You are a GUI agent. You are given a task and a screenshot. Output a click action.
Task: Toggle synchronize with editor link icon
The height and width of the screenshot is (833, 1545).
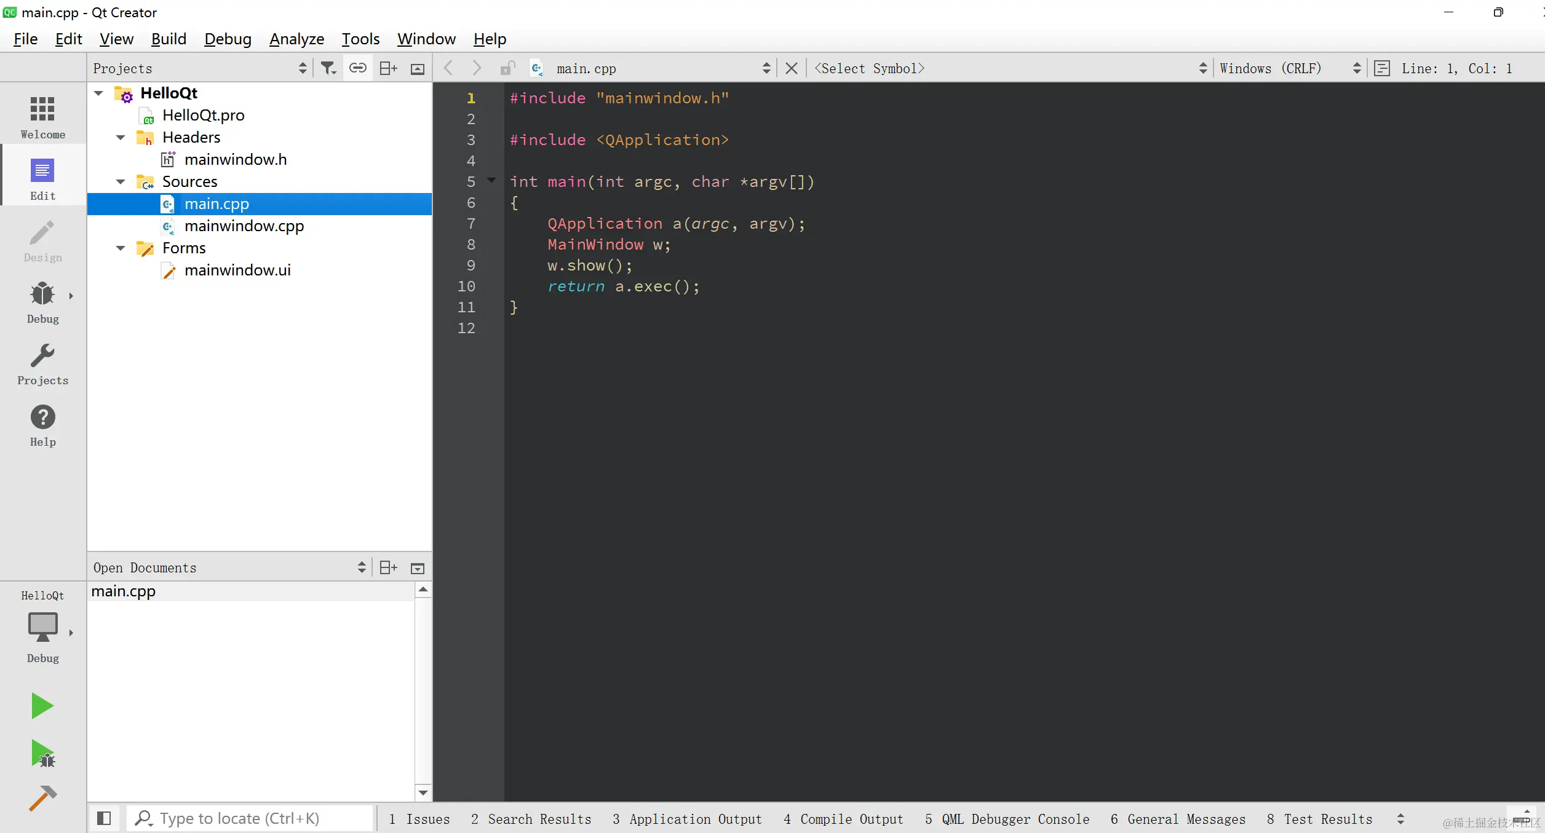pyautogui.click(x=357, y=68)
